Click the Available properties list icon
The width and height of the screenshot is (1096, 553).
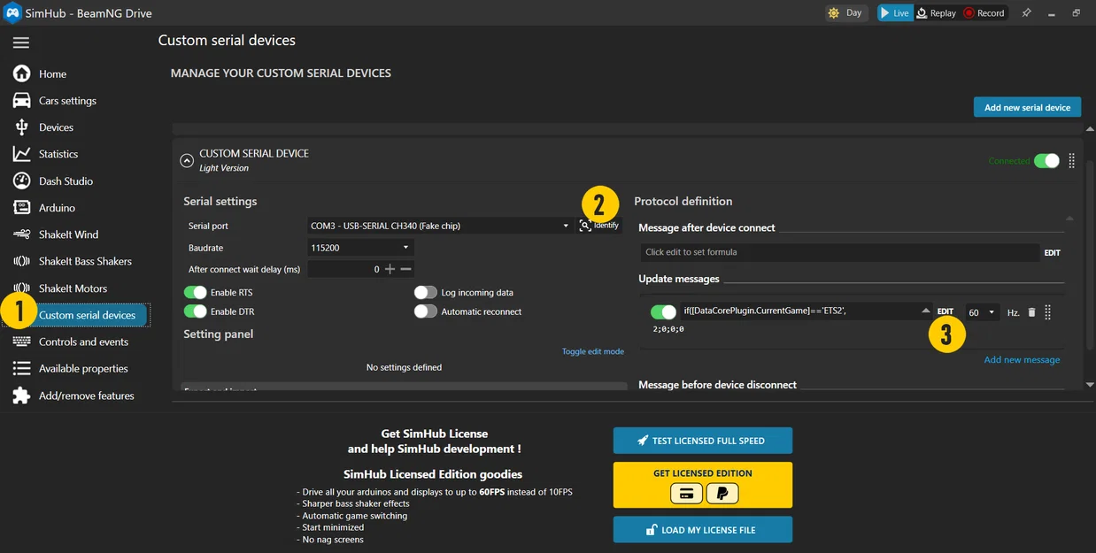point(21,368)
